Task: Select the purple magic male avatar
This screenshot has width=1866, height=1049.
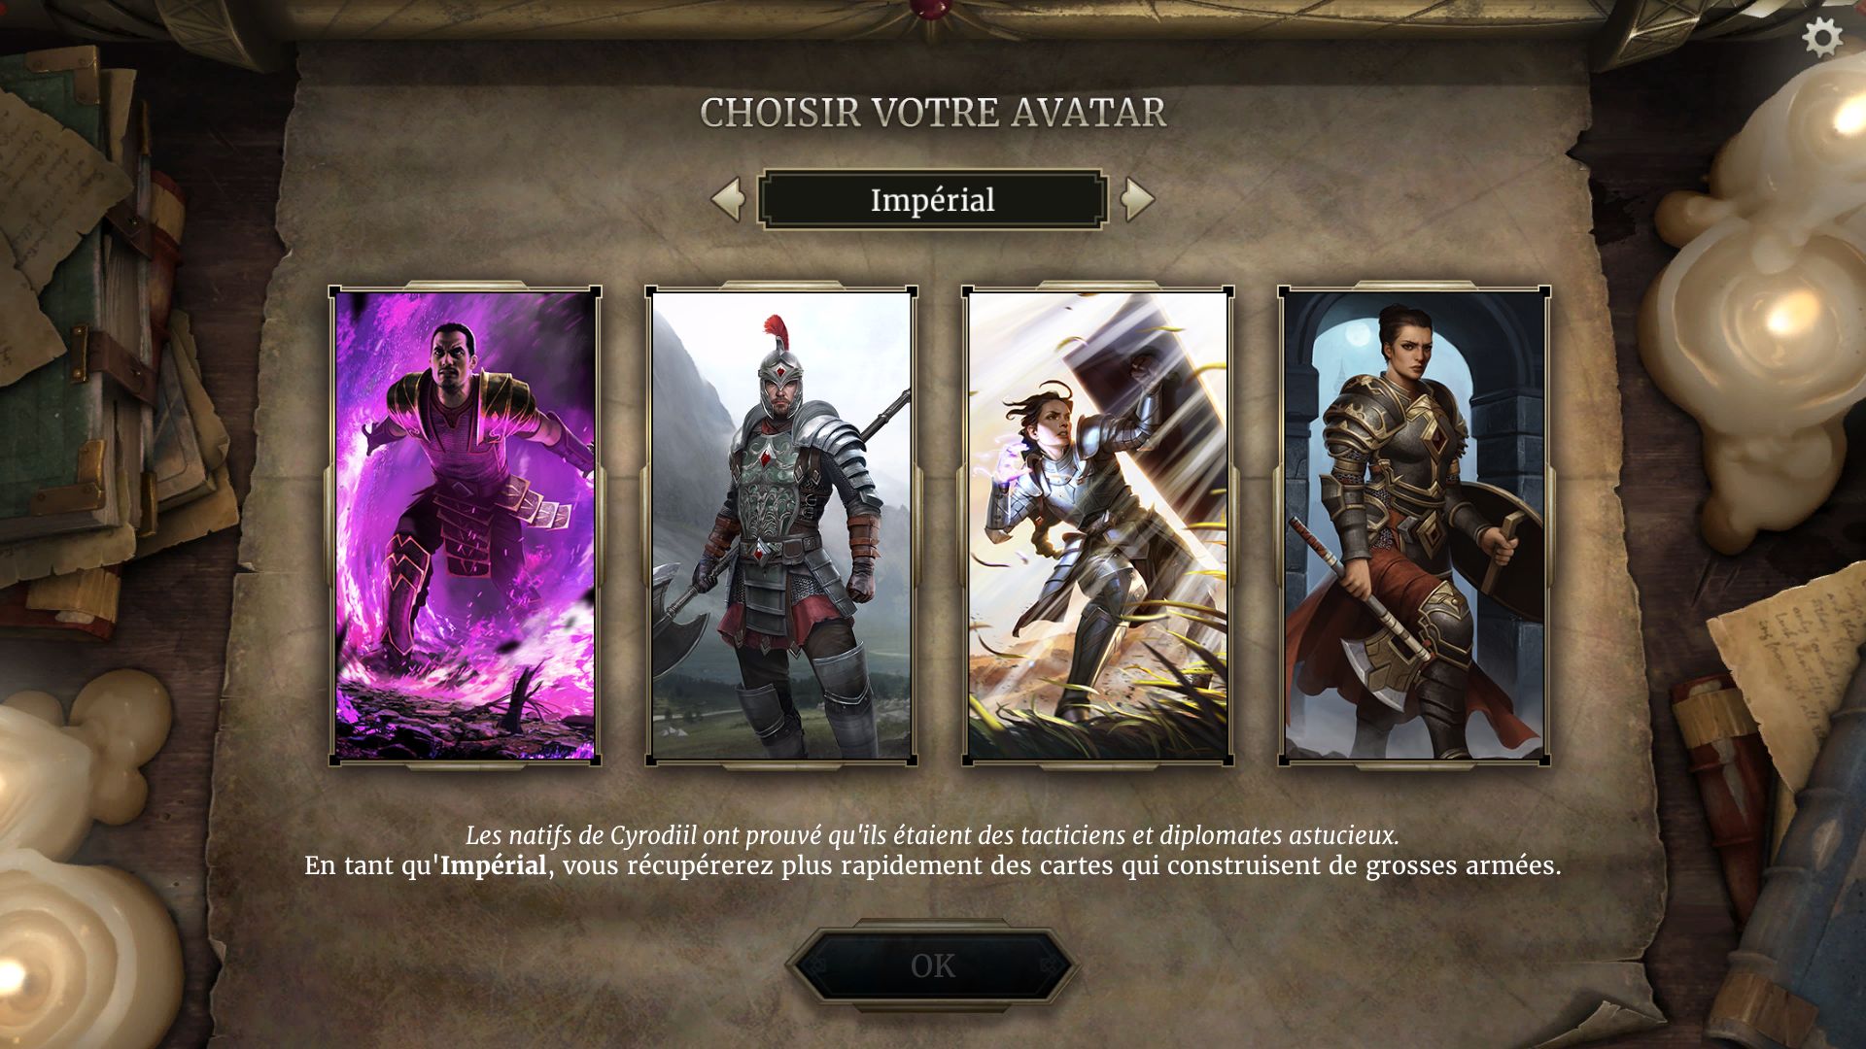Action: (466, 525)
